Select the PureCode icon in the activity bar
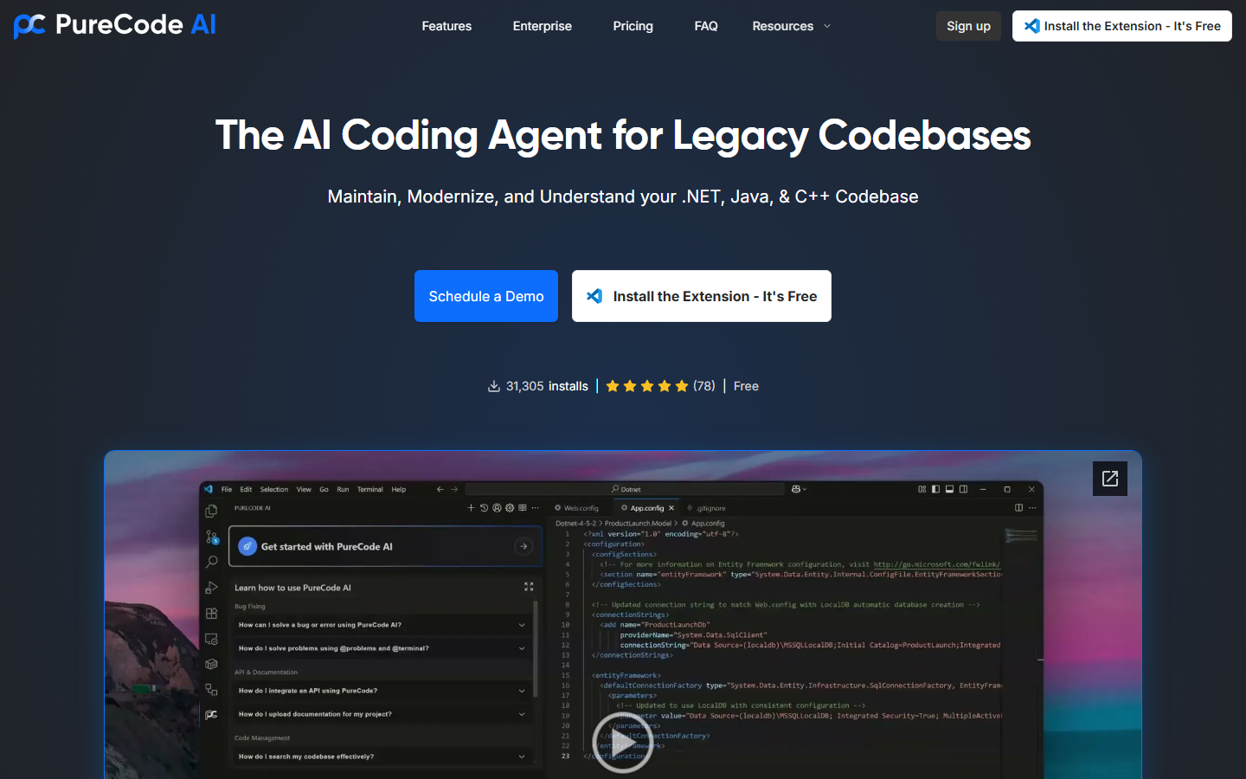 click(x=211, y=715)
